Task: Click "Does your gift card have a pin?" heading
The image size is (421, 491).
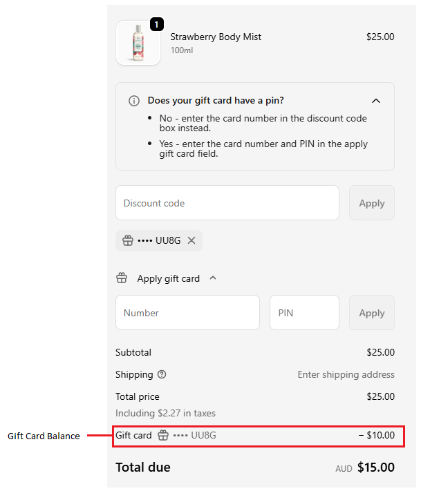Action: click(x=216, y=101)
